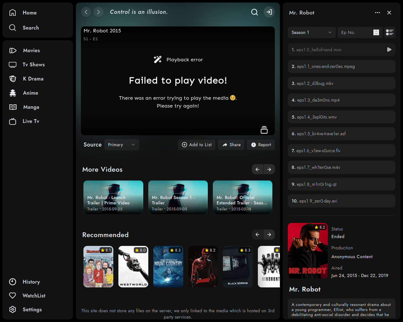Select episode 2 eps1.1_ones-and-zer0es.mpeg

[x=342, y=66]
